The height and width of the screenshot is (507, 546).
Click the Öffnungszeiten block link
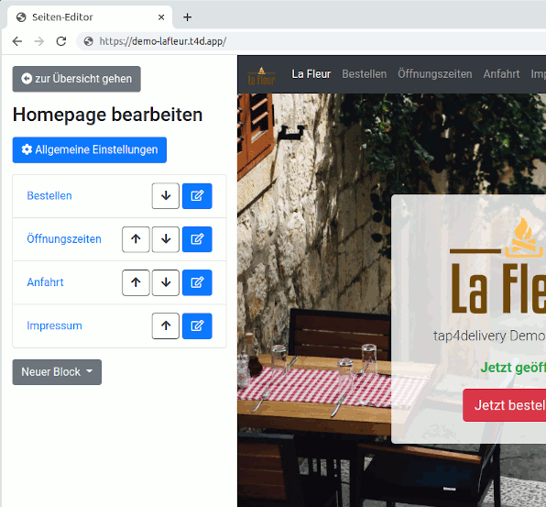click(64, 239)
